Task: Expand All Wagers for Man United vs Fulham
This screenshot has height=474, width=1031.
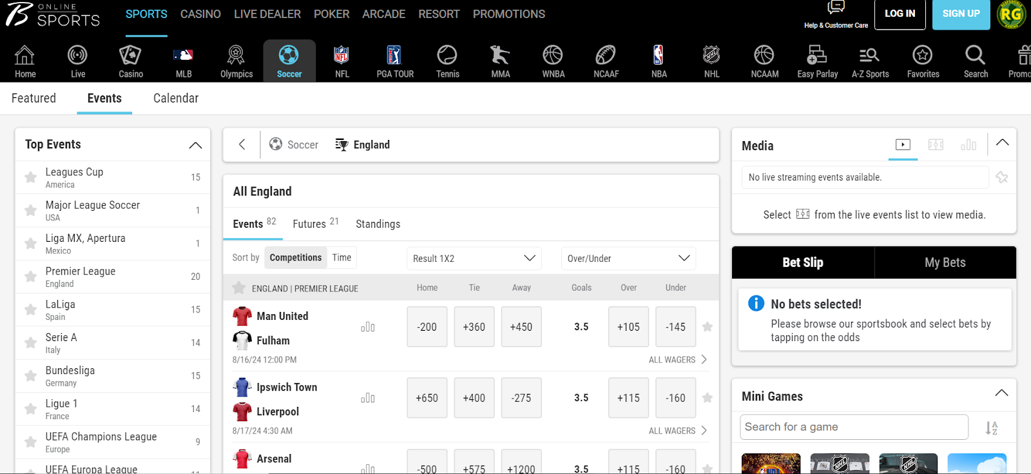Action: click(678, 360)
